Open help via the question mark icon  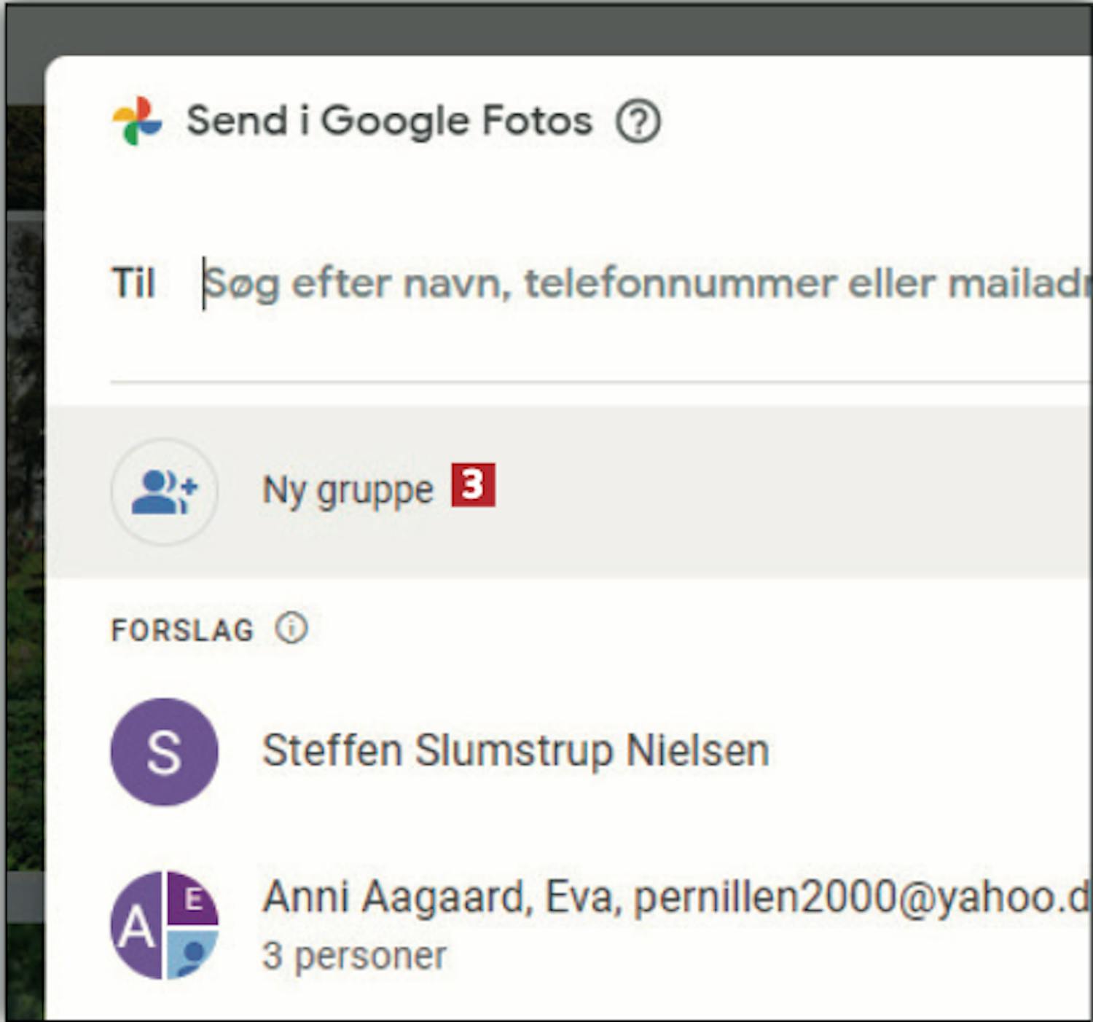638,121
